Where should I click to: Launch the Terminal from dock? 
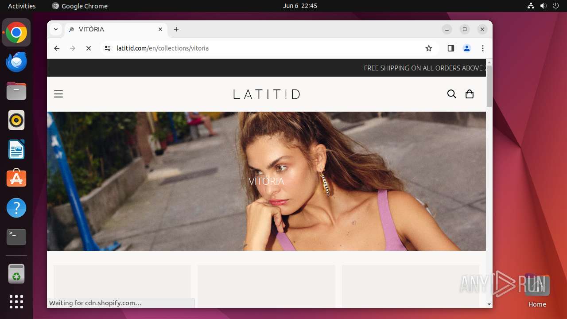(x=16, y=237)
